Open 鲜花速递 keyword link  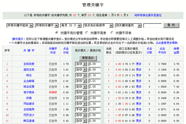pos(29,121)
